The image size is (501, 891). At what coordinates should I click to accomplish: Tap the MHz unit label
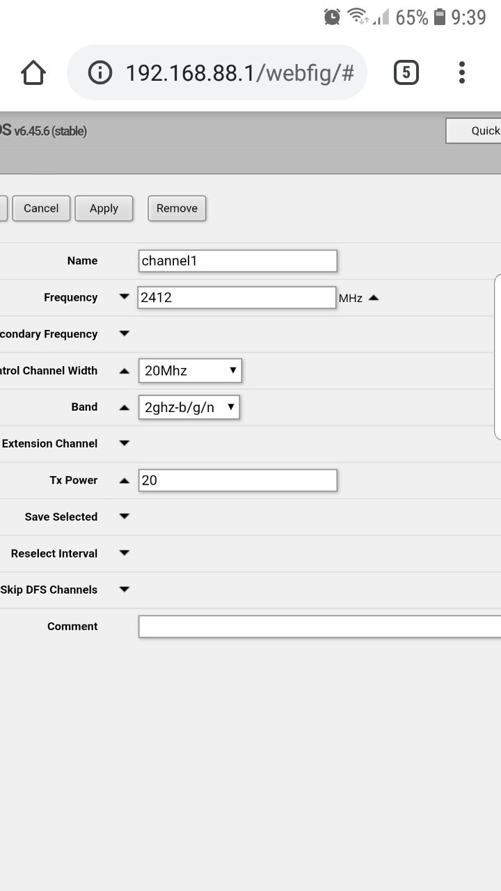tap(351, 298)
